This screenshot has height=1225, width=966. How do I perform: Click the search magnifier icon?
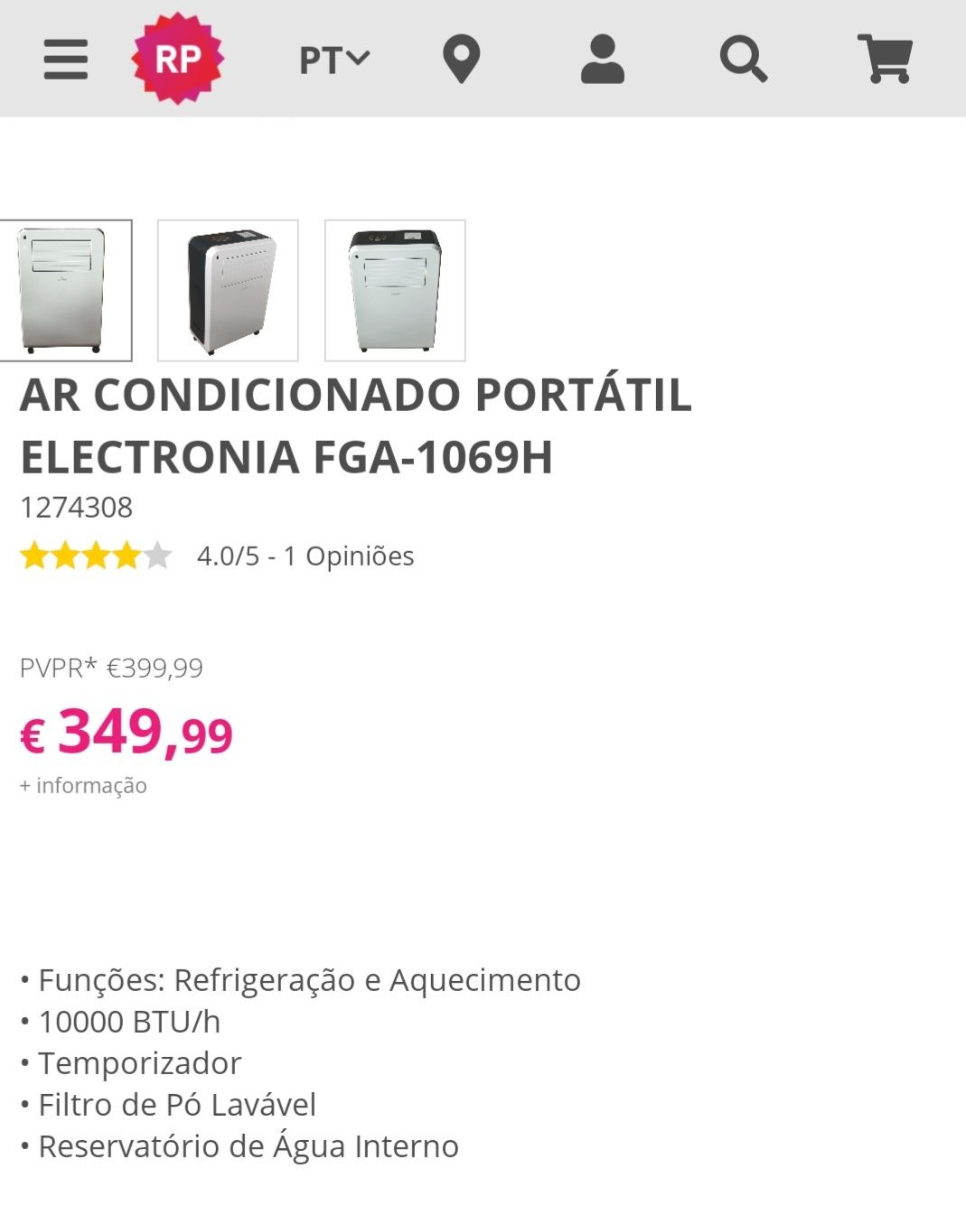(743, 60)
